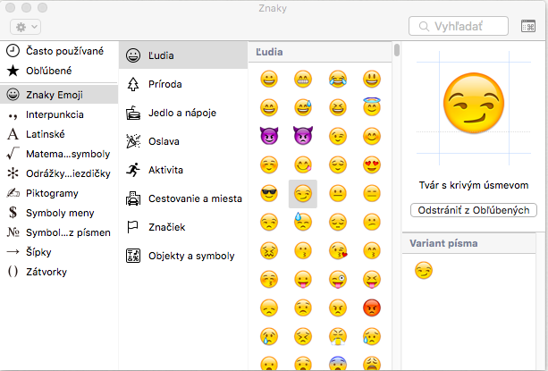The width and height of the screenshot is (548, 371).
Task: Open Zátvorky brackets category
Action: [59, 272]
